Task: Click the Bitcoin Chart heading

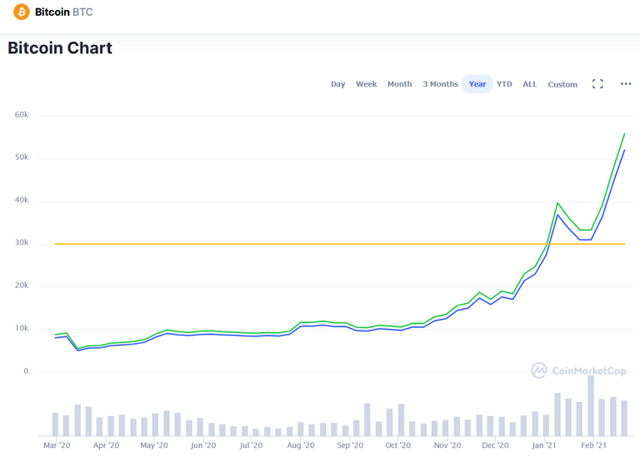Action: pos(60,47)
